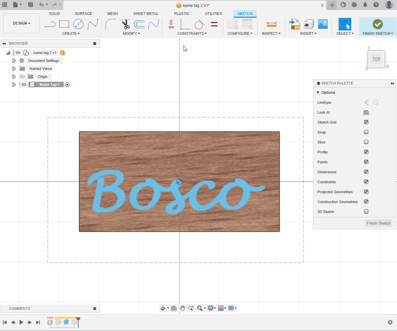Disable the Sketch Grid checkbox
Viewport: 397px width, 331px height.
pyautogui.click(x=366, y=122)
